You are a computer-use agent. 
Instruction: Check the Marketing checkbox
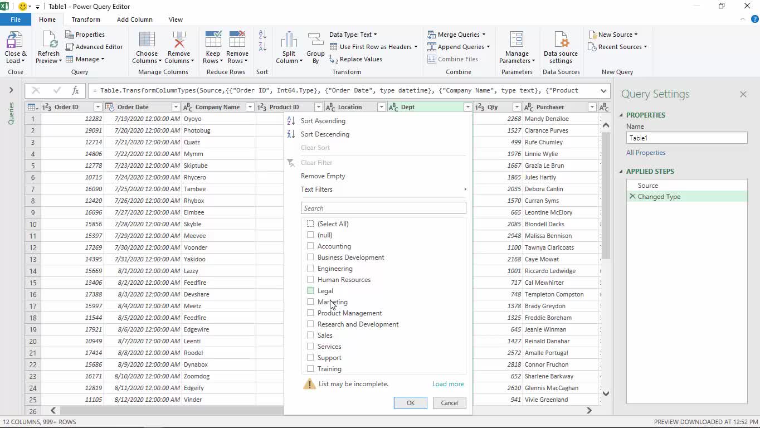click(310, 302)
